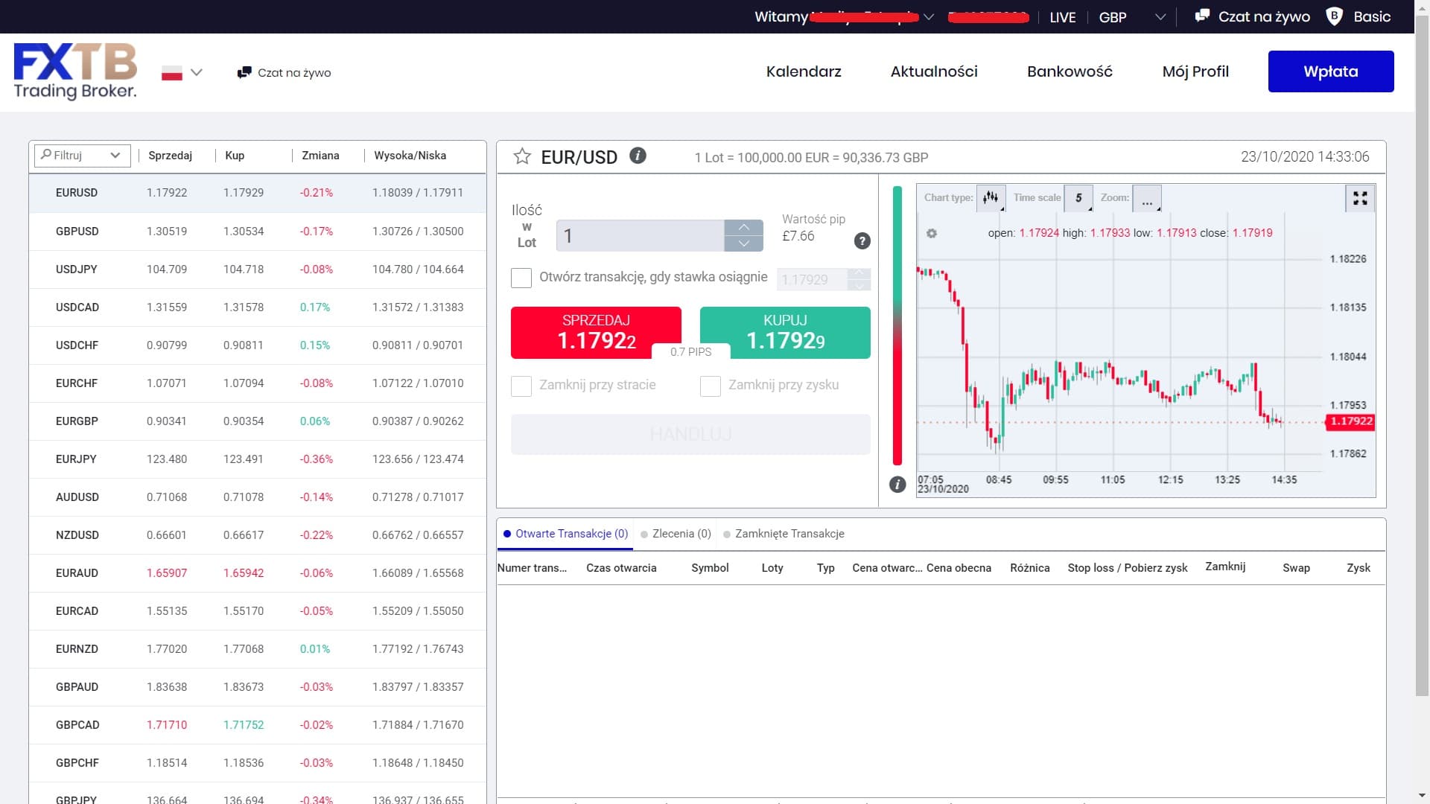
Task: Increase lot quantity with up stepper
Action: (x=743, y=227)
